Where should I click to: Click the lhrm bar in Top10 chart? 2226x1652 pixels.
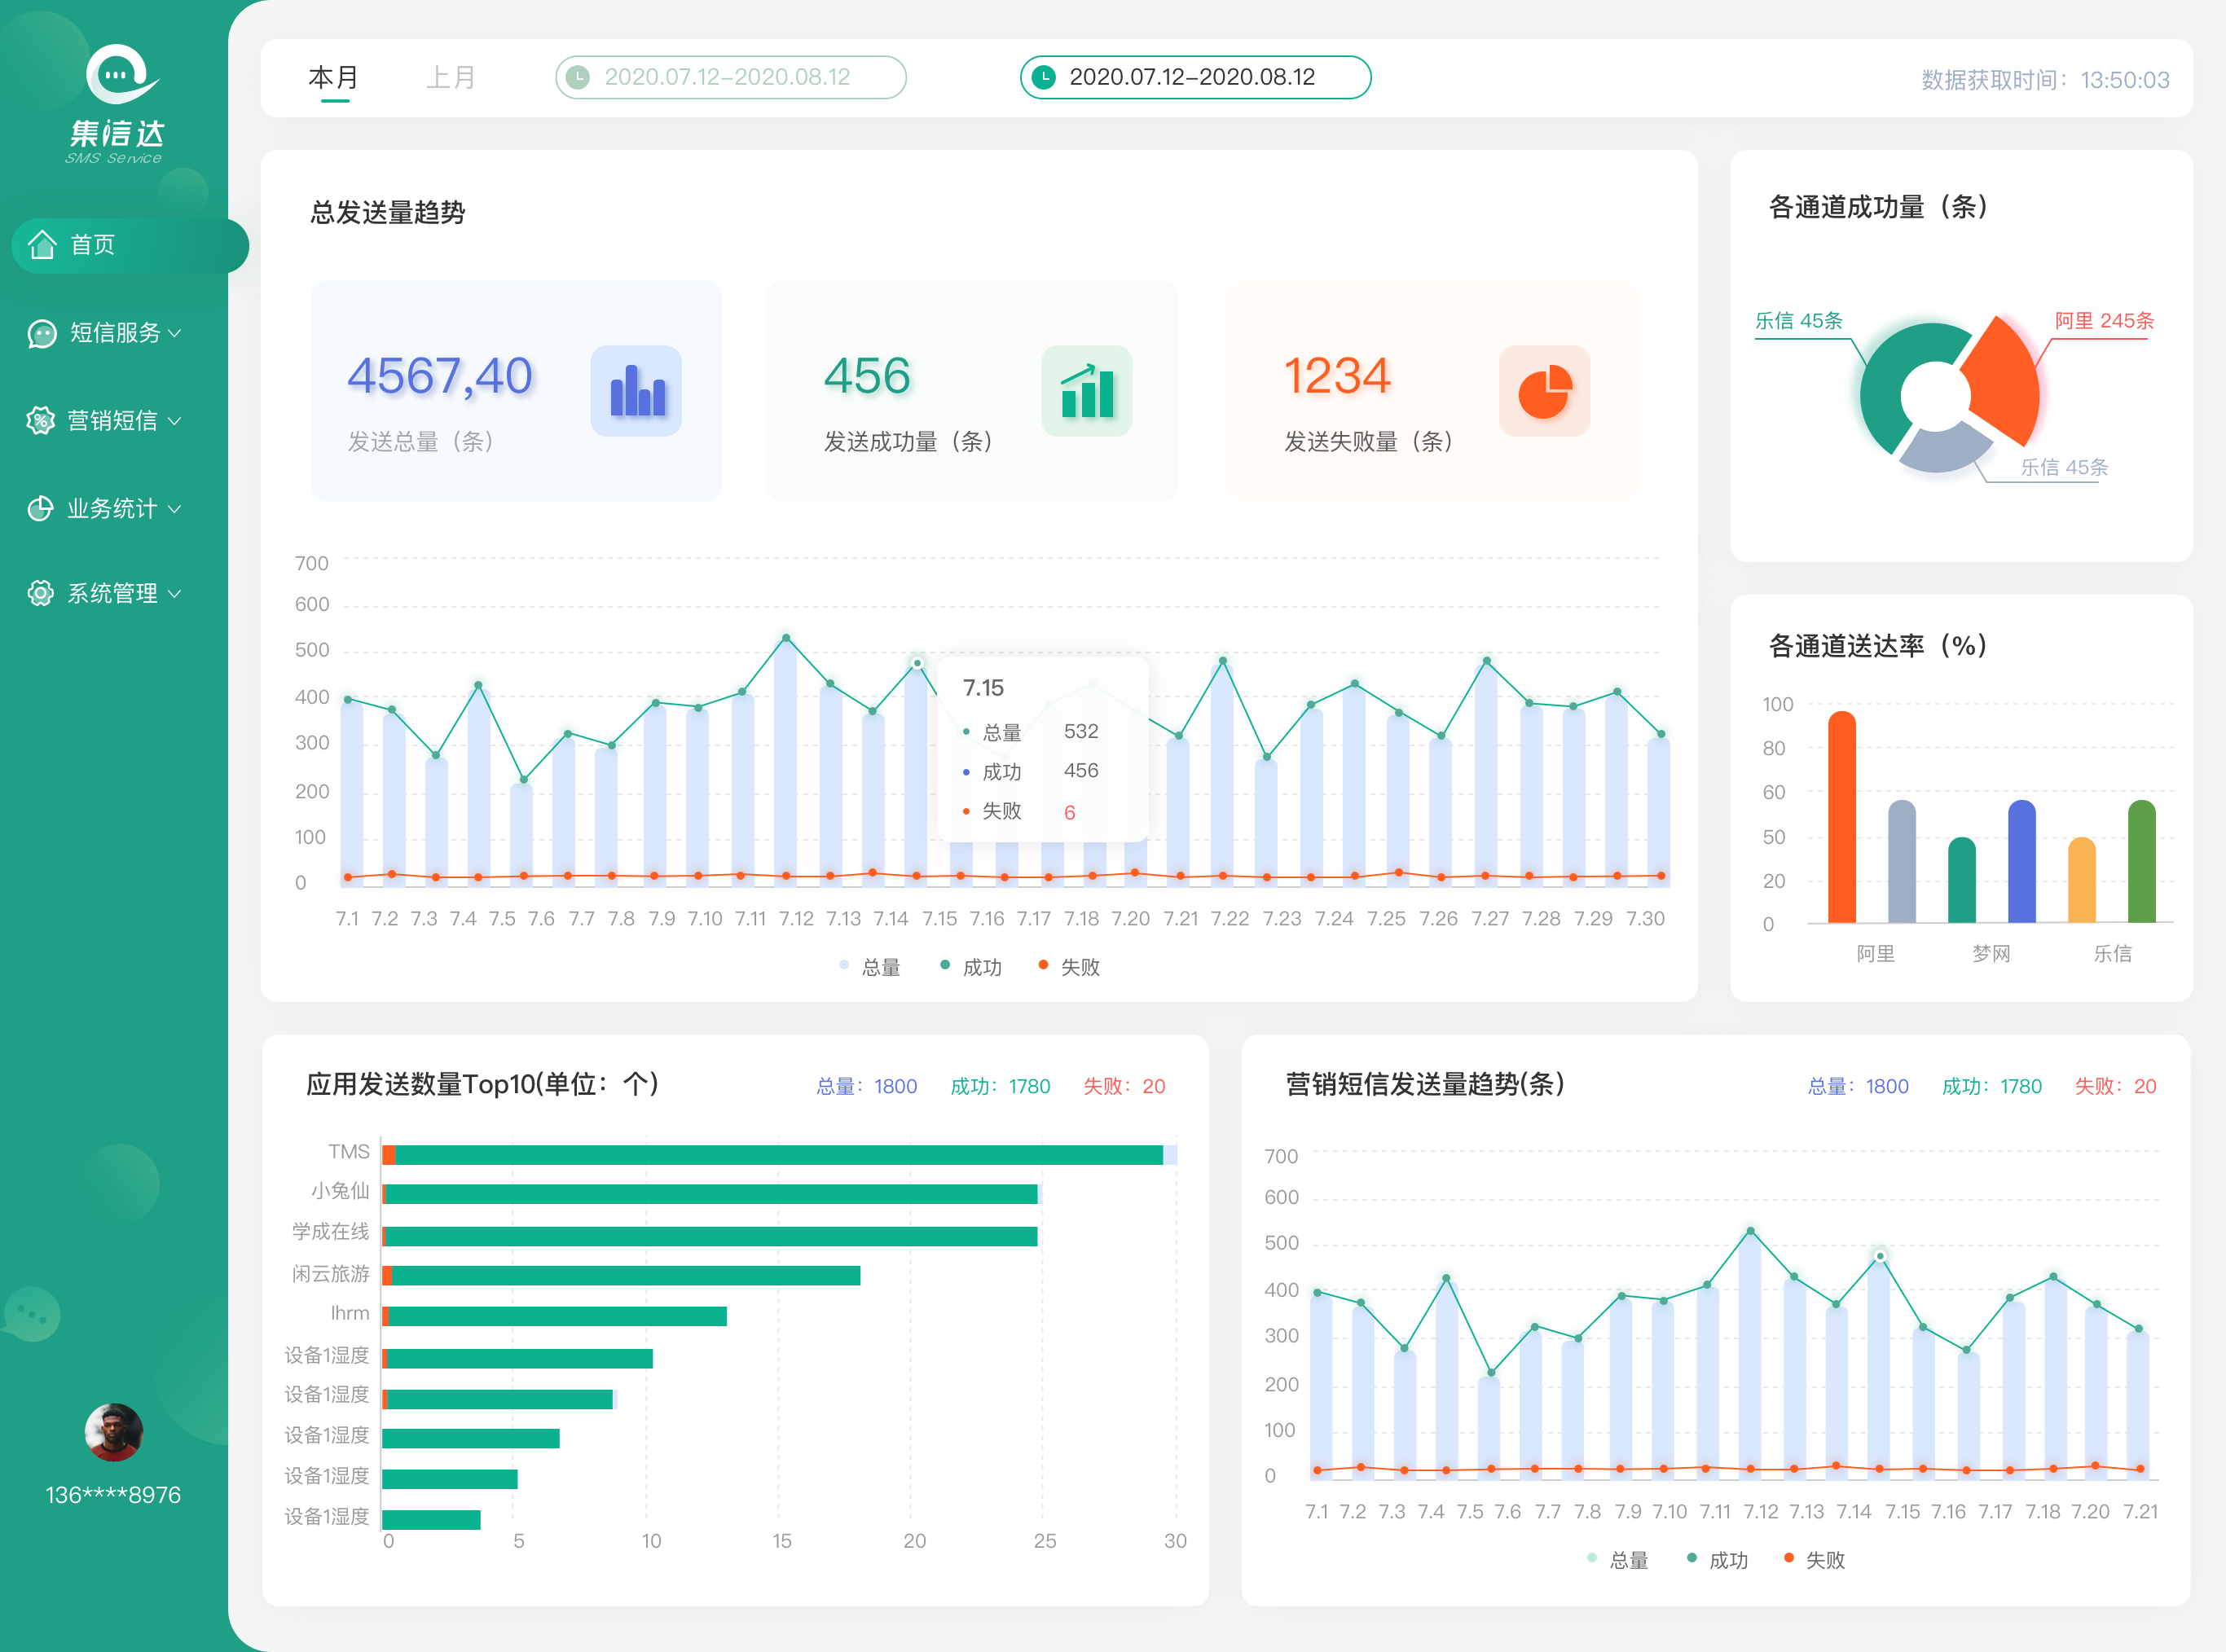point(554,1316)
